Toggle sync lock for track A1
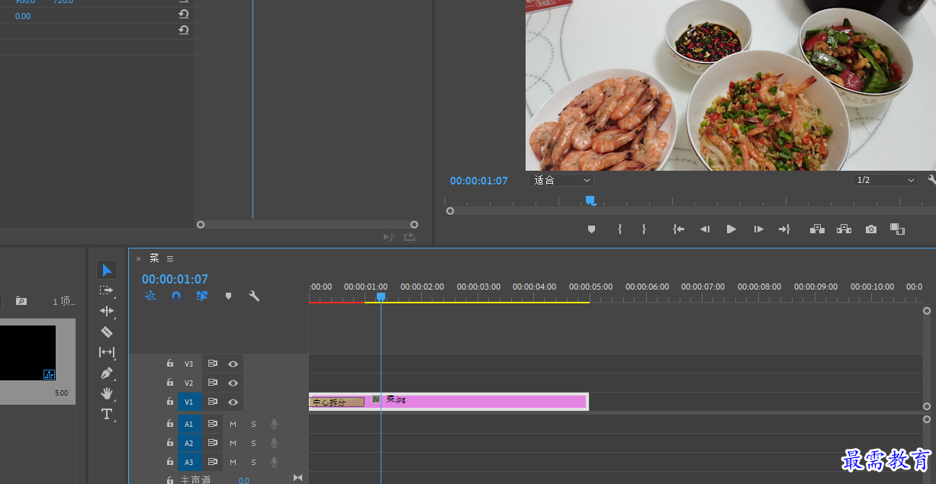This screenshot has height=484, width=936. [x=213, y=424]
